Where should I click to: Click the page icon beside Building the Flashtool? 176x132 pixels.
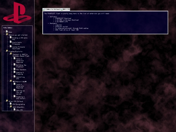point(14,64)
